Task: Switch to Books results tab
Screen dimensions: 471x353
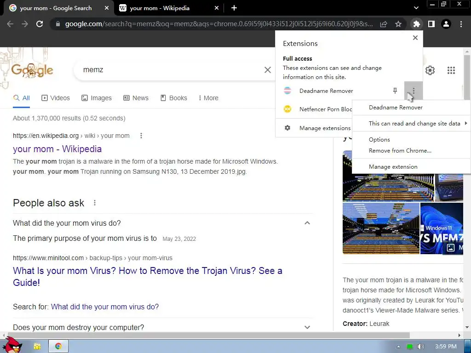Action: (x=173, y=98)
